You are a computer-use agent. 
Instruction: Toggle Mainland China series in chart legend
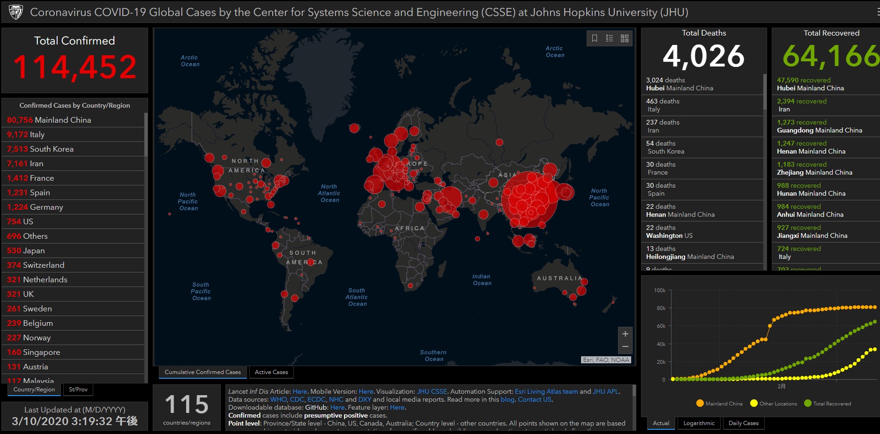click(719, 404)
